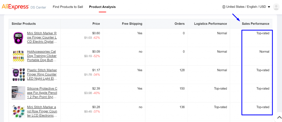This screenshot has height=122, width=282.
Task: Open the HotAccessories Cat Dog Training Clicker link
Action: tap(42, 56)
